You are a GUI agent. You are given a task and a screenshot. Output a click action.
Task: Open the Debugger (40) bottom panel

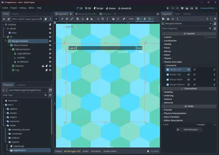tap(72, 151)
